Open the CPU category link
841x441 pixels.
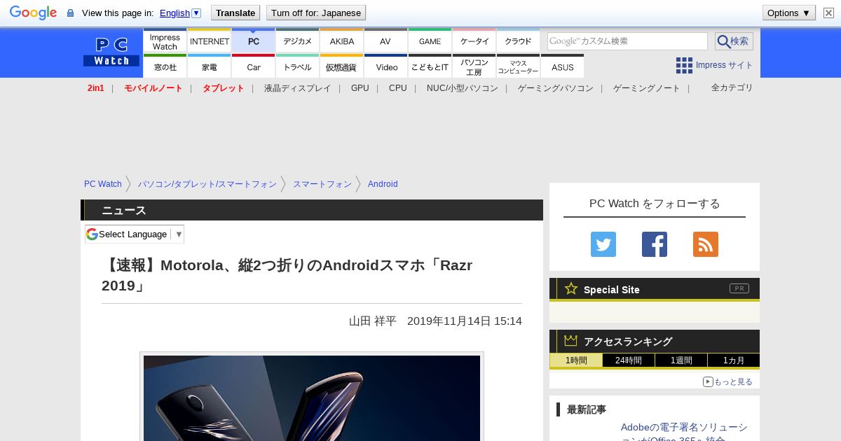[x=398, y=88]
